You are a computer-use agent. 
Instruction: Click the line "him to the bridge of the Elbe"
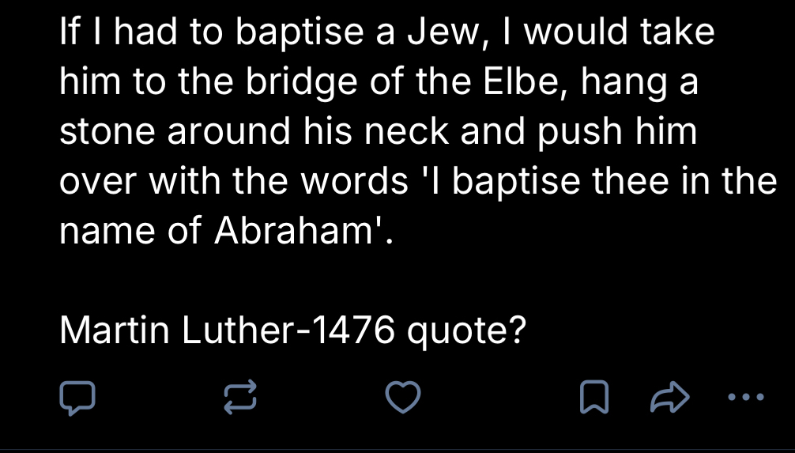tap(379, 82)
